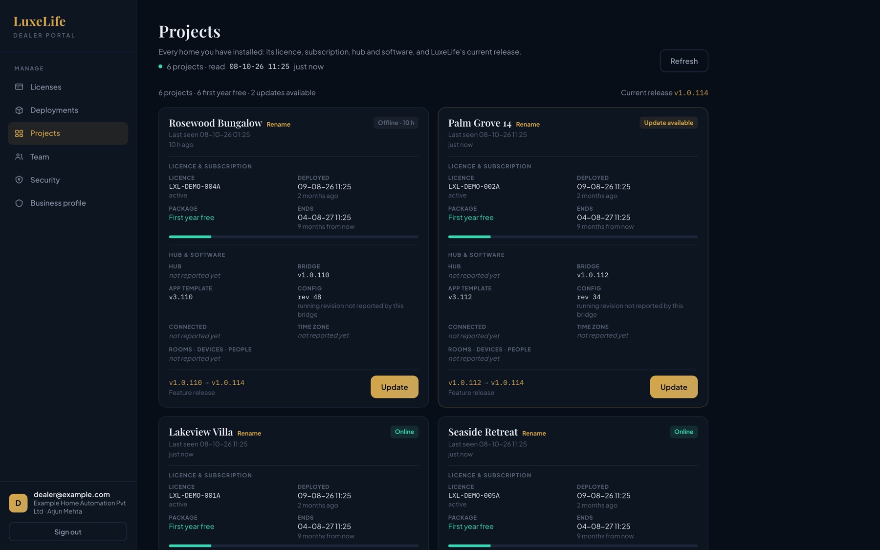Viewport: 880px width, 550px height.
Task: Click the Deployments cube icon in sidebar
Action: point(19,110)
